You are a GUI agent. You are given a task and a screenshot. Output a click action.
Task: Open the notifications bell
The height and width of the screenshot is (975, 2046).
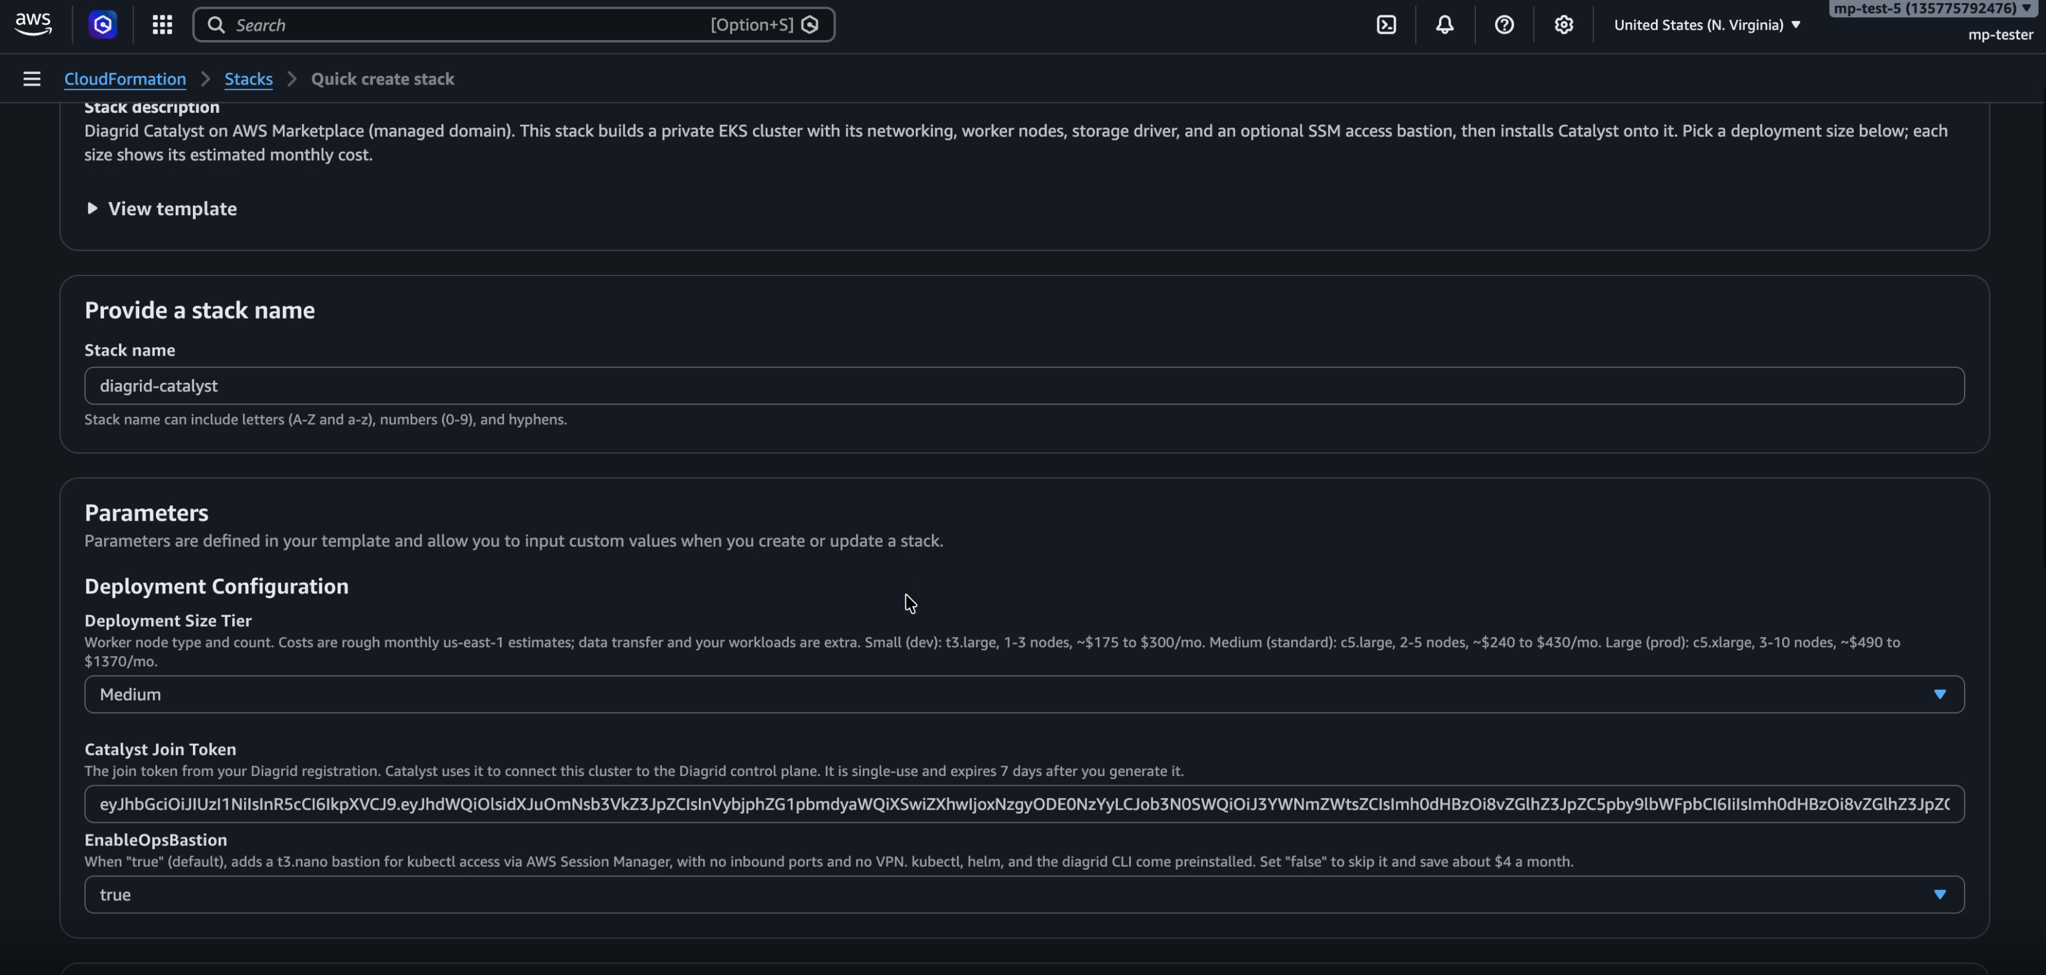tap(1445, 25)
